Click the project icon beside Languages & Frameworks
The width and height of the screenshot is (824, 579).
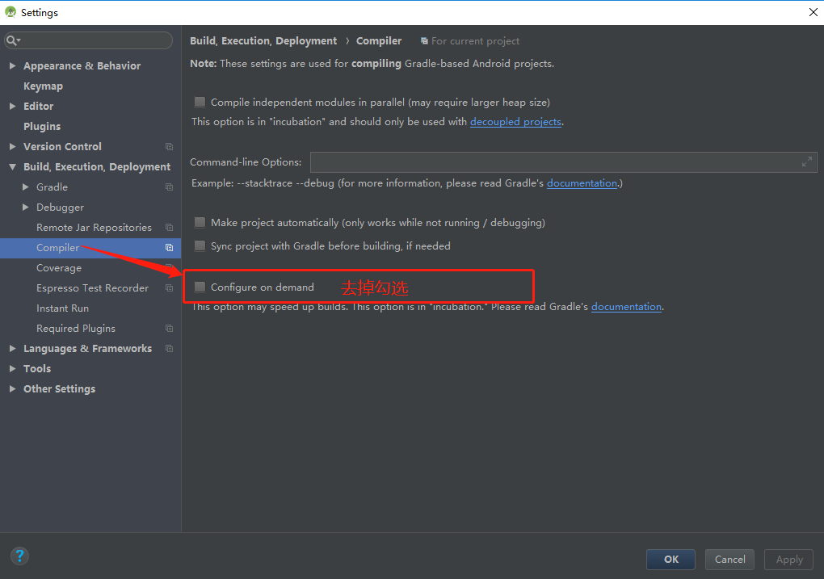point(169,348)
